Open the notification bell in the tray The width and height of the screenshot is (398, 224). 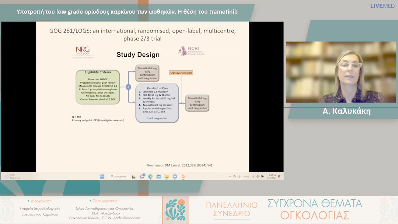(x=279, y=176)
